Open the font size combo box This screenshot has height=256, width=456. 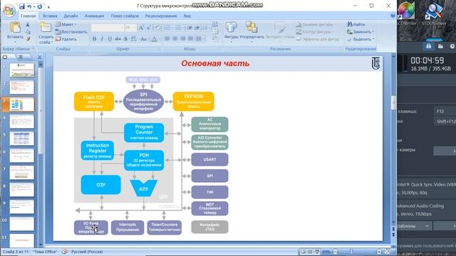point(130,28)
